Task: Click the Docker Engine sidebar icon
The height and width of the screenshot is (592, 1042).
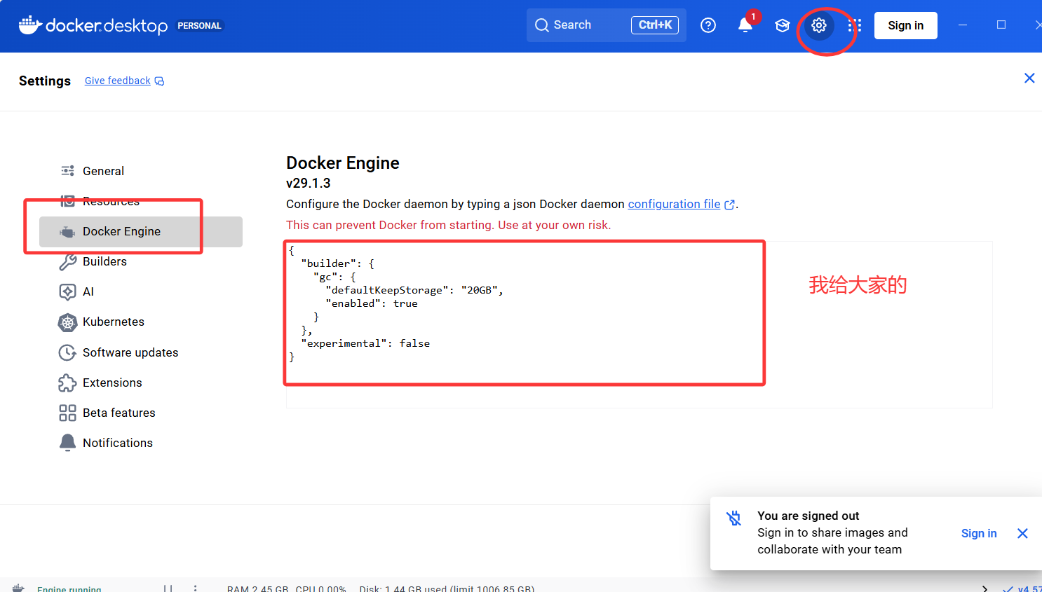Action: 67,232
